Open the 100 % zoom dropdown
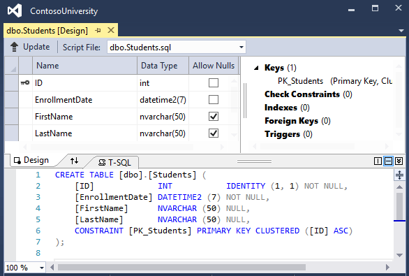409x276 pixels. (x=42, y=268)
